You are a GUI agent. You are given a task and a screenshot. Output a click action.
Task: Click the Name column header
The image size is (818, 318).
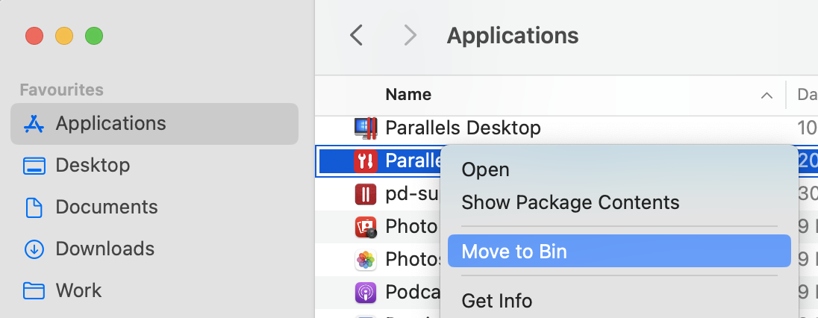tap(408, 95)
